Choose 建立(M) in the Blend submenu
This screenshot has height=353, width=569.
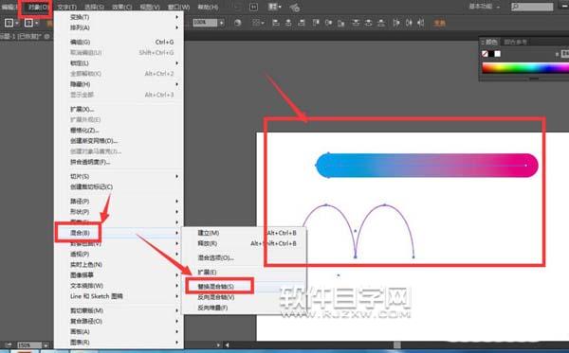coord(209,233)
